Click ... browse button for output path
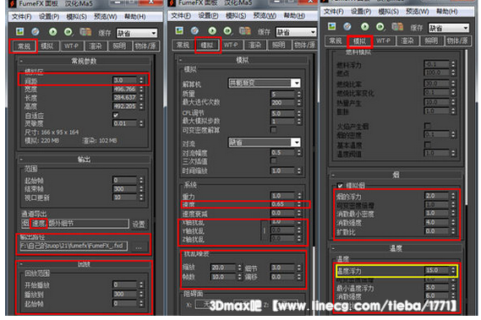481x320 pixels. click(139, 247)
